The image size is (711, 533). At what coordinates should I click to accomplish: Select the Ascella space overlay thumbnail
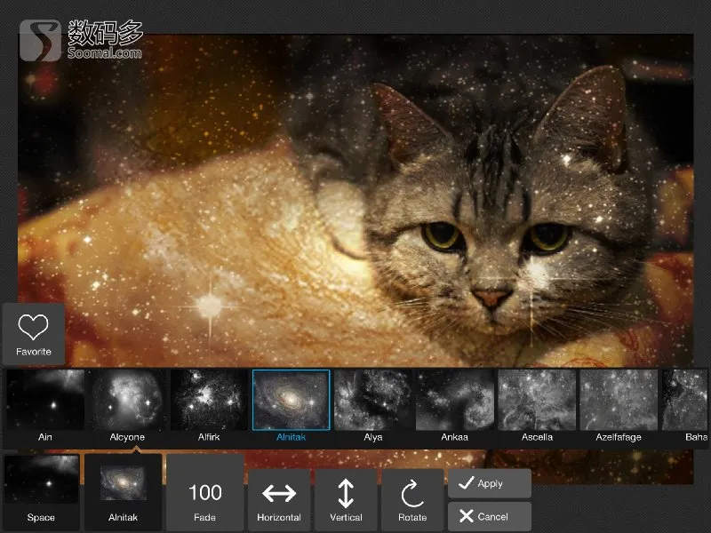coord(537,400)
